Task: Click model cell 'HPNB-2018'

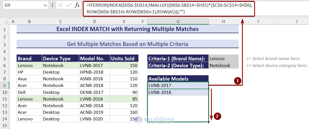Action: point(95,72)
